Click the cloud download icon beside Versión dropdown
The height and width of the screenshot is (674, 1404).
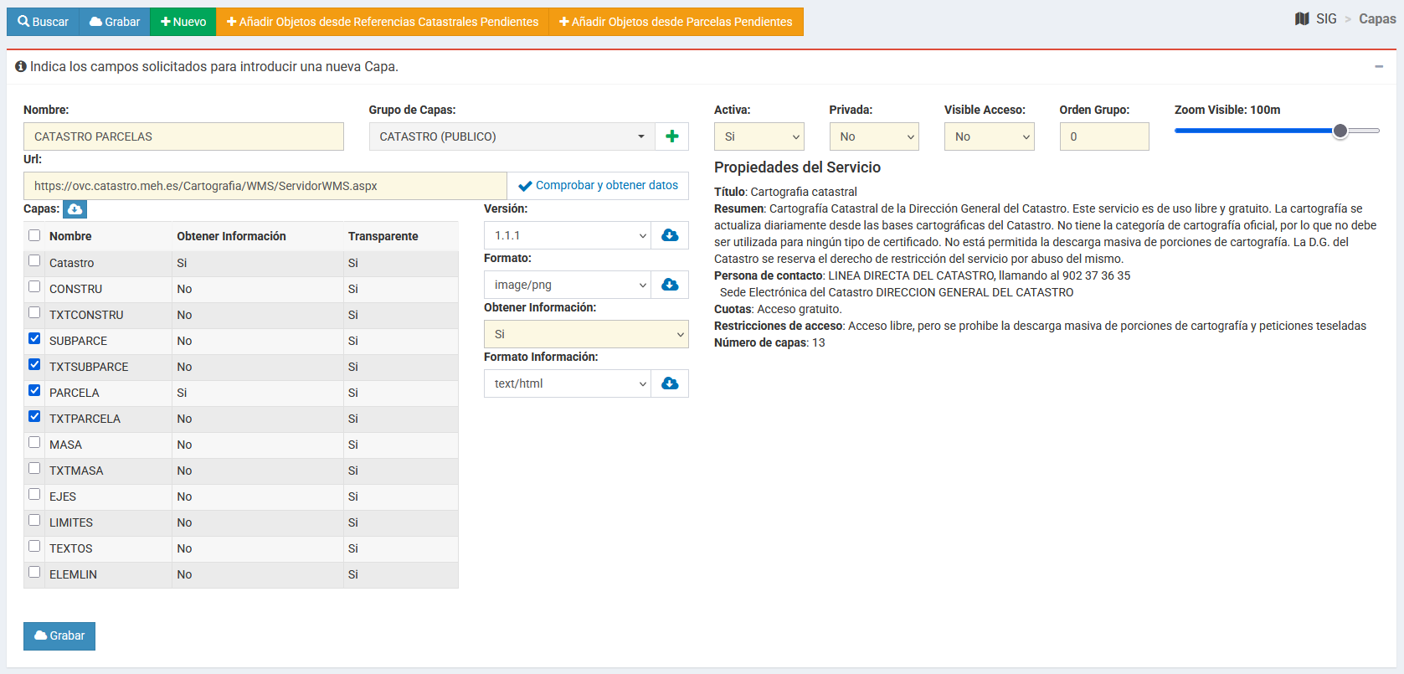click(670, 235)
